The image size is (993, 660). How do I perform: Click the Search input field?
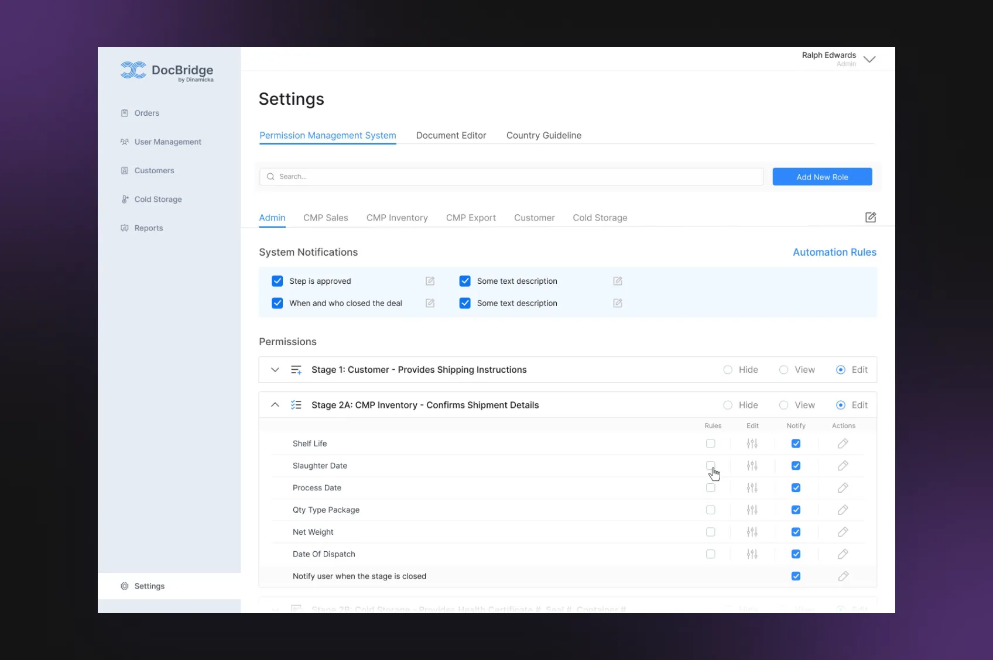[x=515, y=177]
